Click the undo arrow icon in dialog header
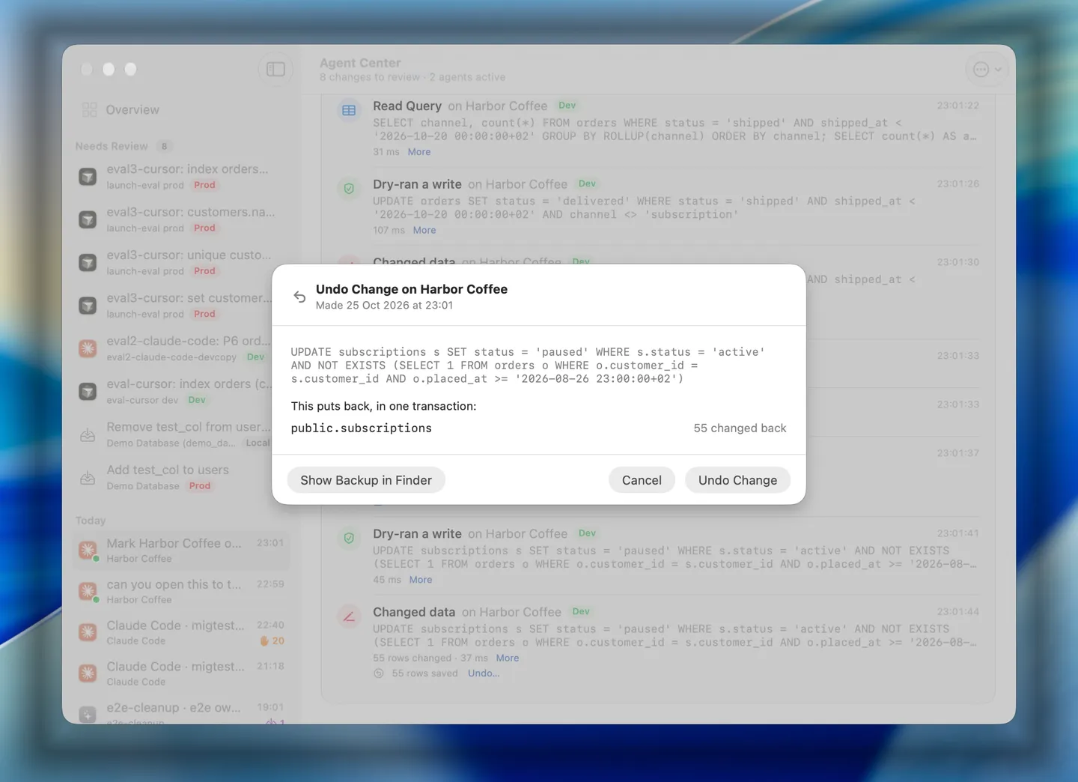Viewport: 1078px width, 782px height. pos(299,297)
